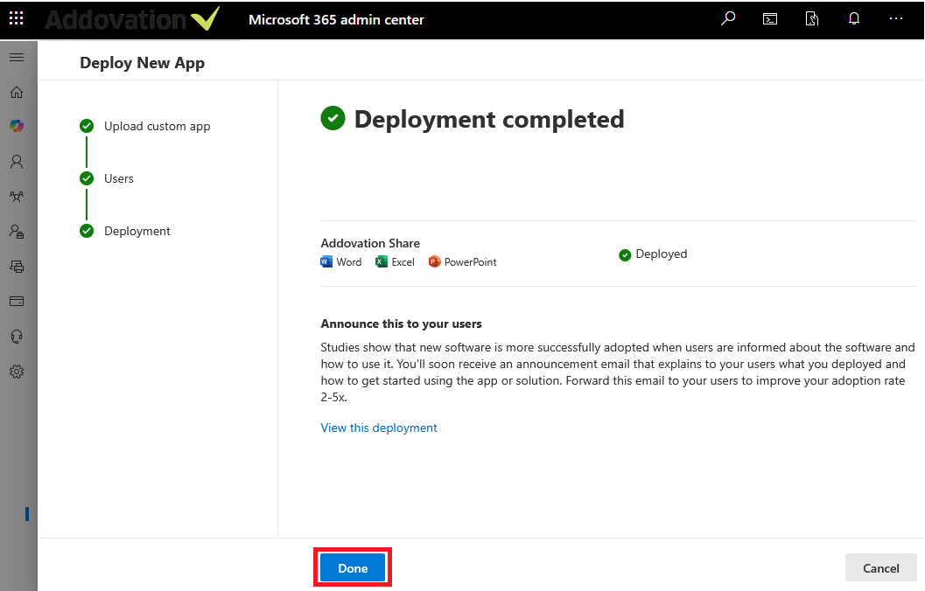The width and height of the screenshot is (925, 591).
Task: Open Copilot icon in sidebar
Action: (17, 127)
